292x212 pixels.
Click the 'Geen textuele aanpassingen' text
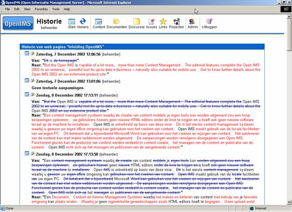(57, 88)
